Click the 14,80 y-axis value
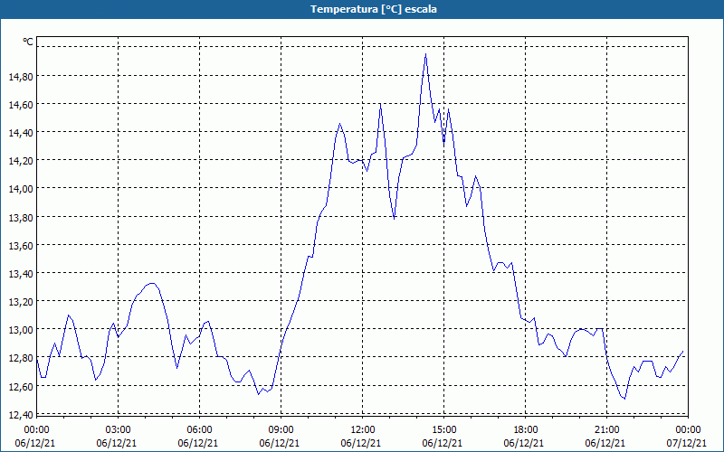 click(x=21, y=77)
